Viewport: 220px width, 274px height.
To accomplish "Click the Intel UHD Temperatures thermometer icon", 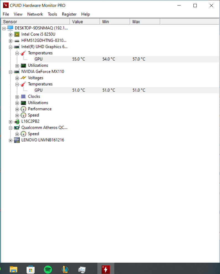I will click(x=23, y=53).
